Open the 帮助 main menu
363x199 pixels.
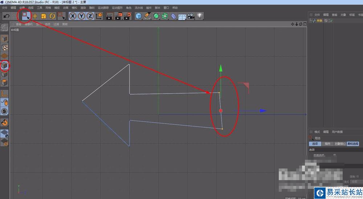pos(175,8)
